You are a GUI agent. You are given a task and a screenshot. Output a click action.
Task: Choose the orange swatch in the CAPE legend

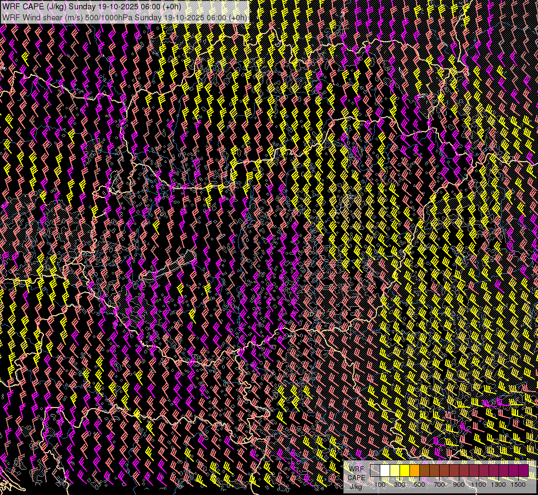(x=415, y=471)
